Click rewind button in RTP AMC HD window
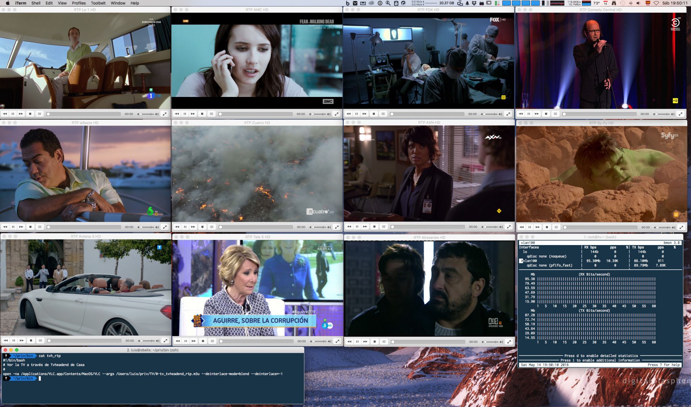 click(x=177, y=114)
